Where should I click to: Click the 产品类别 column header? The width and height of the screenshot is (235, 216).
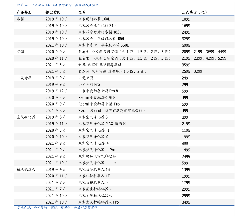pos(24,12)
